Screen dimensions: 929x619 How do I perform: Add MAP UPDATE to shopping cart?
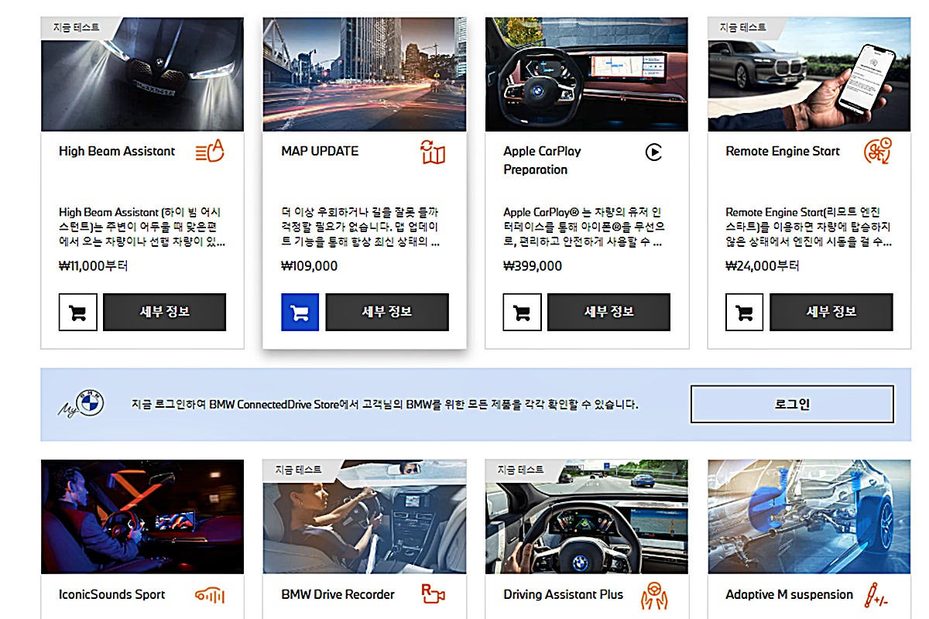point(300,313)
